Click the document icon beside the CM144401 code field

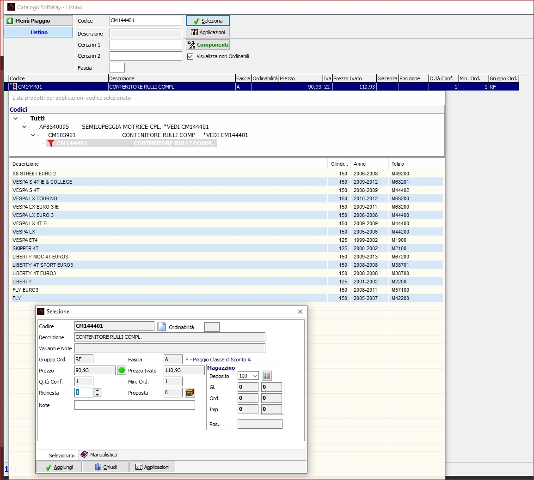161,327
